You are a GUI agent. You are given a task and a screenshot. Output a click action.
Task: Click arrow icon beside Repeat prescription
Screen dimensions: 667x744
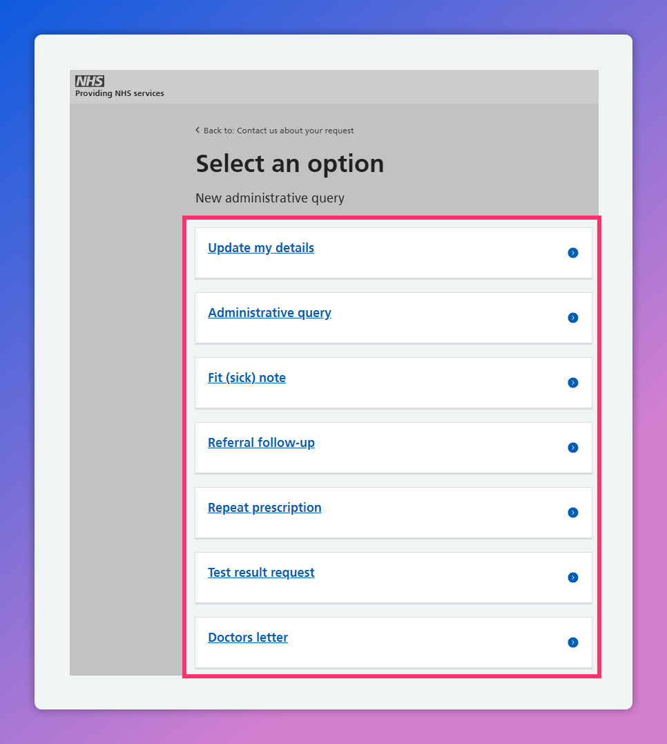pos(572,513)
